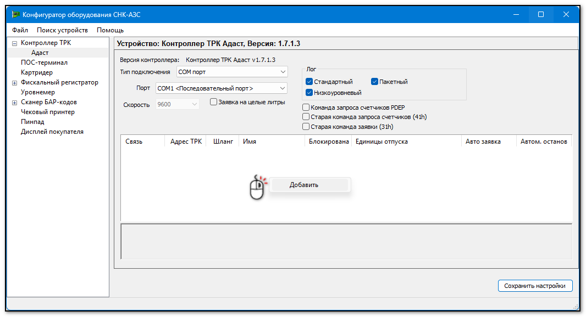Image resolution: width=586 pixels, height=317 pixels.
Task: Click the application icon in title bar
Action: [x=16, y=14]
